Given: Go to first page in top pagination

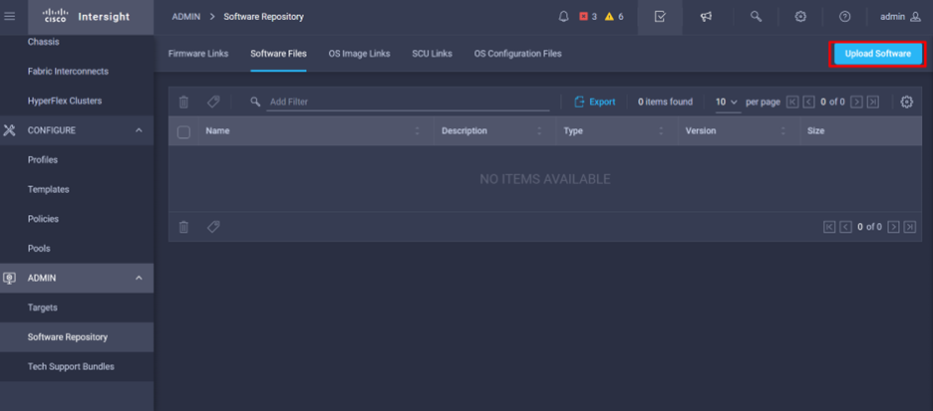Looking at the screenshot, I should point(792,103).
